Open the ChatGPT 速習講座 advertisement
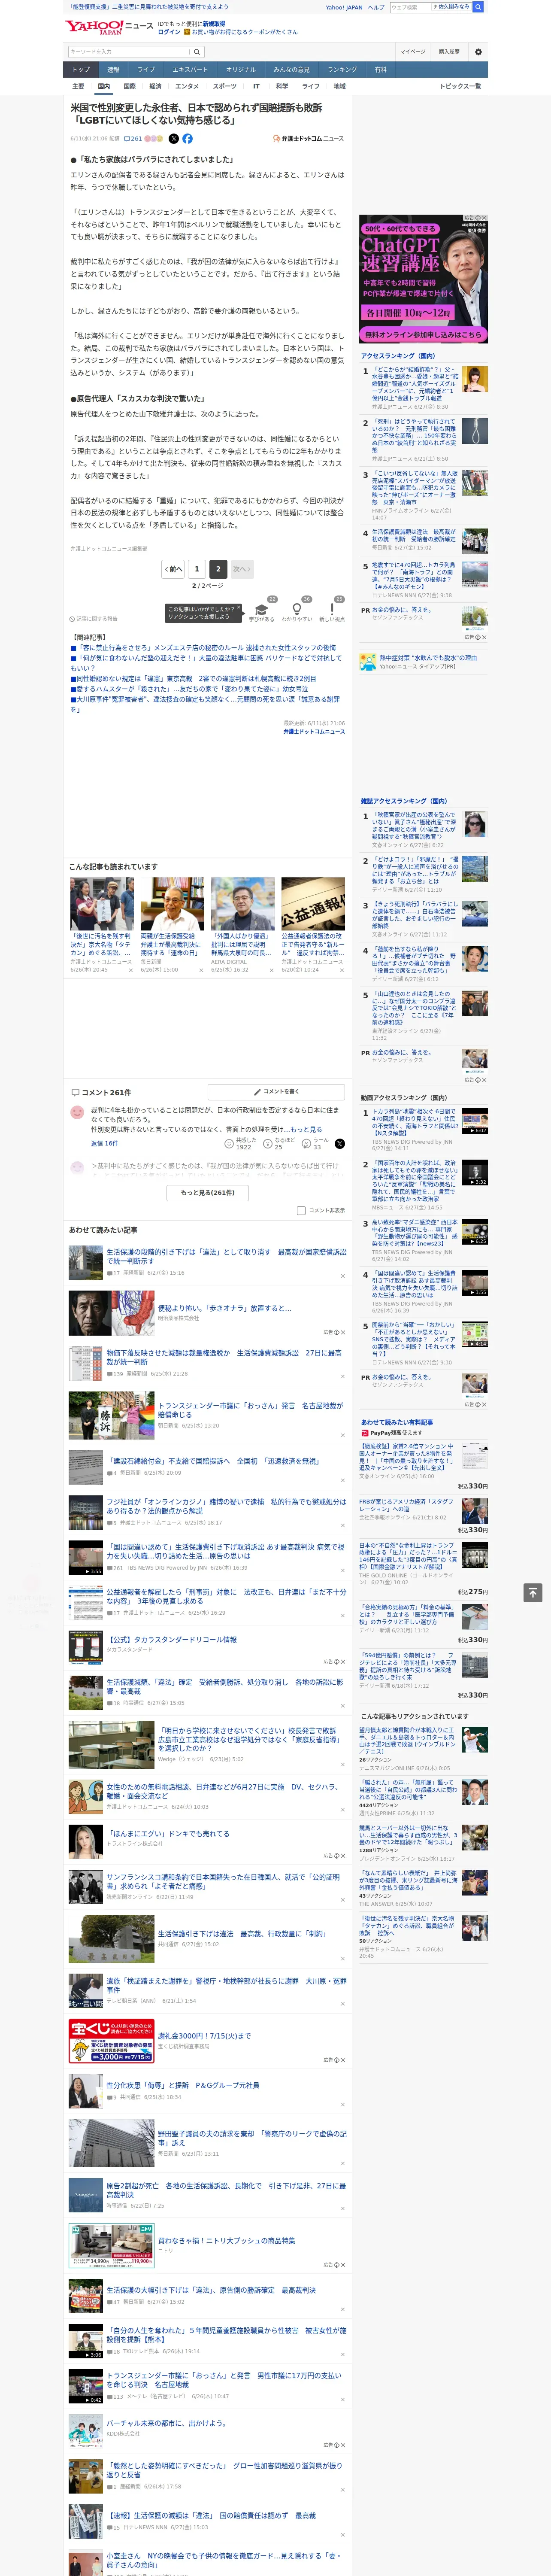 click(423, 278)
